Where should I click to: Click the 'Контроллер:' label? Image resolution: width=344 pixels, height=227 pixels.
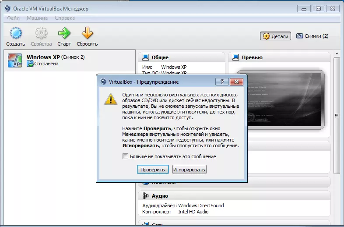click(156, 212)
